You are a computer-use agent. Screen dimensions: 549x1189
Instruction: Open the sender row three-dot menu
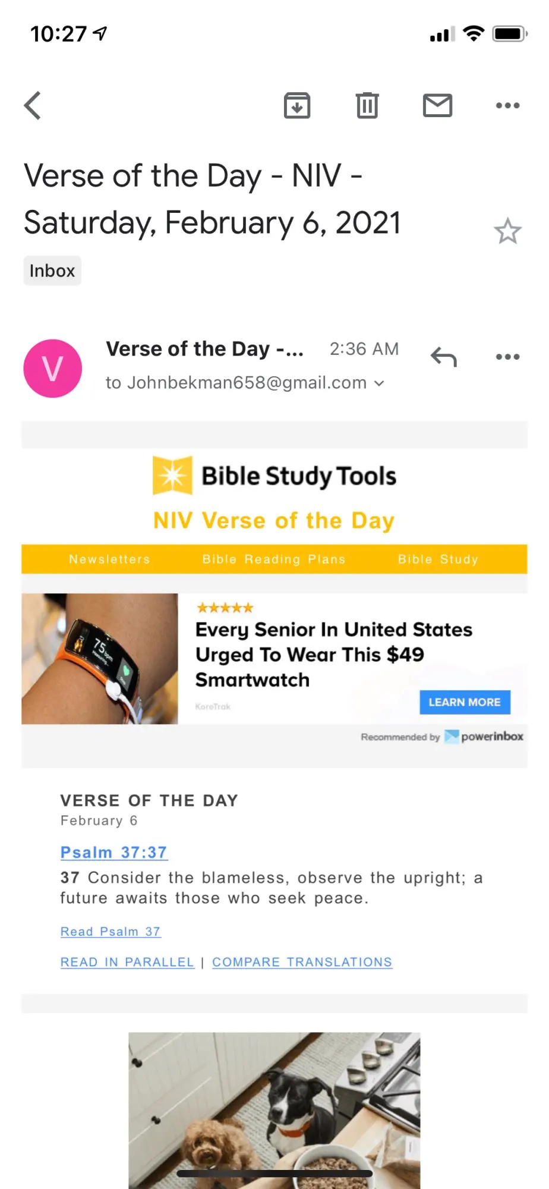tap(507, 357)
